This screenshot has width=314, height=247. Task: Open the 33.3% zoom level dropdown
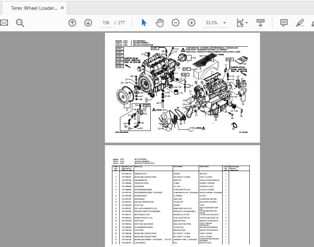click(215, 22)
